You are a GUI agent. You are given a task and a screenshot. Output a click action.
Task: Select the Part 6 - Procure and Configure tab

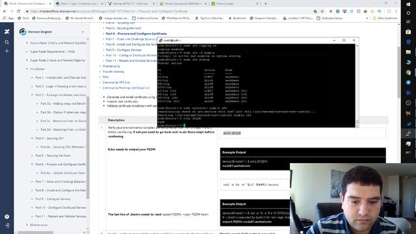coord(27,4)
